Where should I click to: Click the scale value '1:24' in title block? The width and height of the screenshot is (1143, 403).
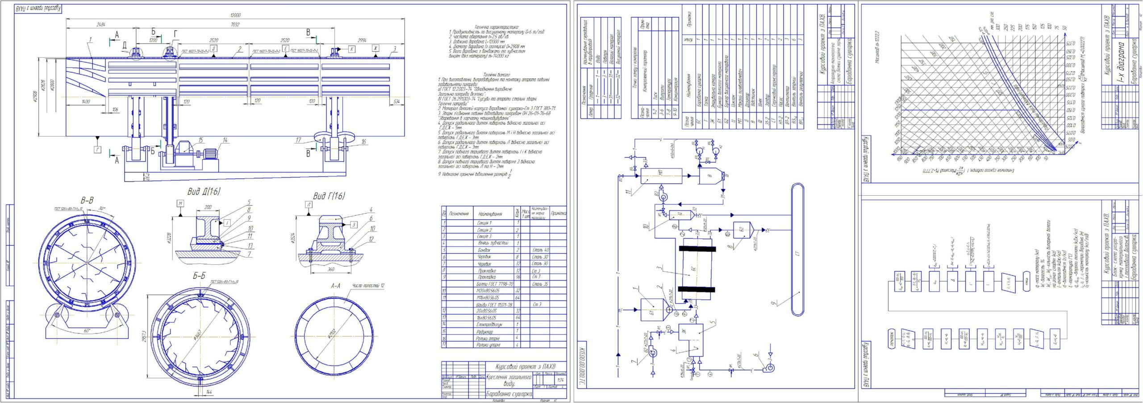[560, 380]
